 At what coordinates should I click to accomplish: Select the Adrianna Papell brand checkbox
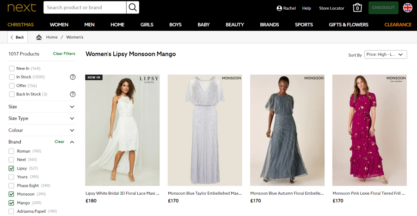(11, 211)
